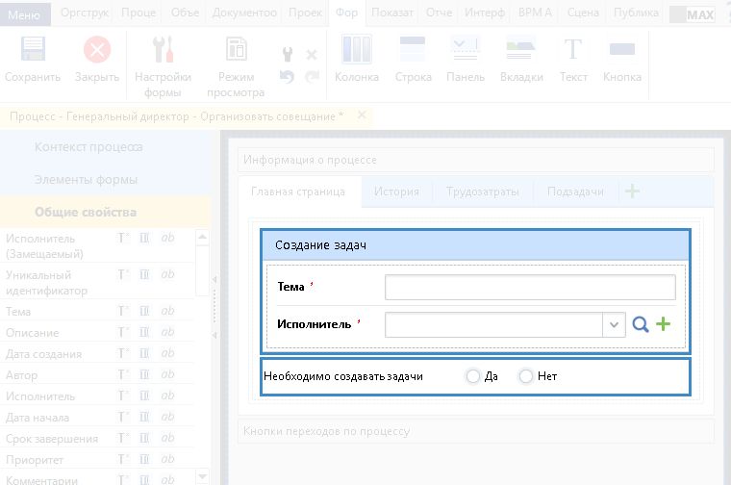The width and height of the screenshot is (731, 485).
Task: Click column icon in Описание row
Action: coord(144,332)
